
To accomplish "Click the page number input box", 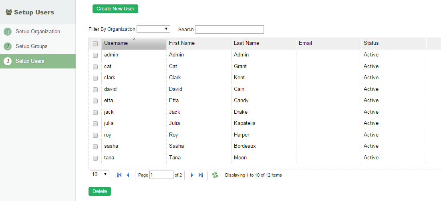I will point(161,175).
